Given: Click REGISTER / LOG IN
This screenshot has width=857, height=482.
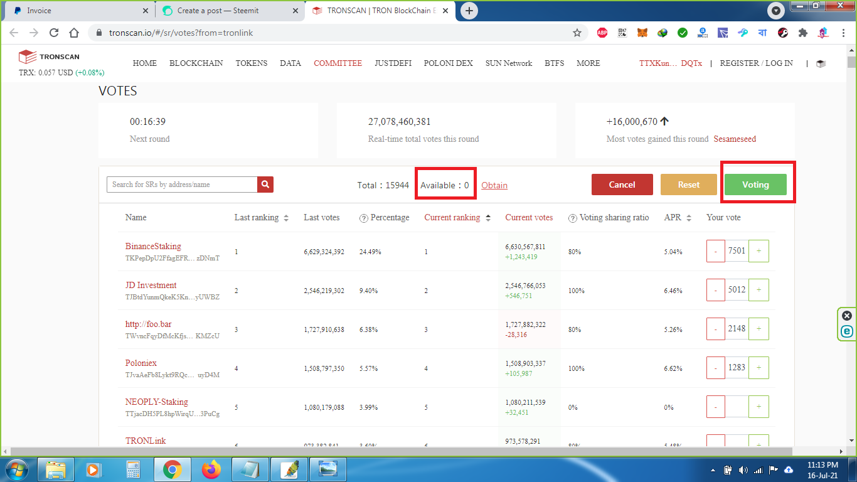Looking at the screenshot, I should click(x=756, y=63).
